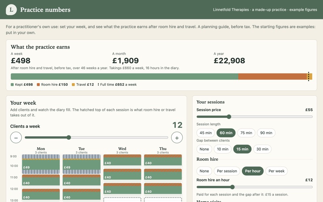The image size is (323, 202).
Task: Click Thursday's first £40 session block
Action: pos(163,160)
